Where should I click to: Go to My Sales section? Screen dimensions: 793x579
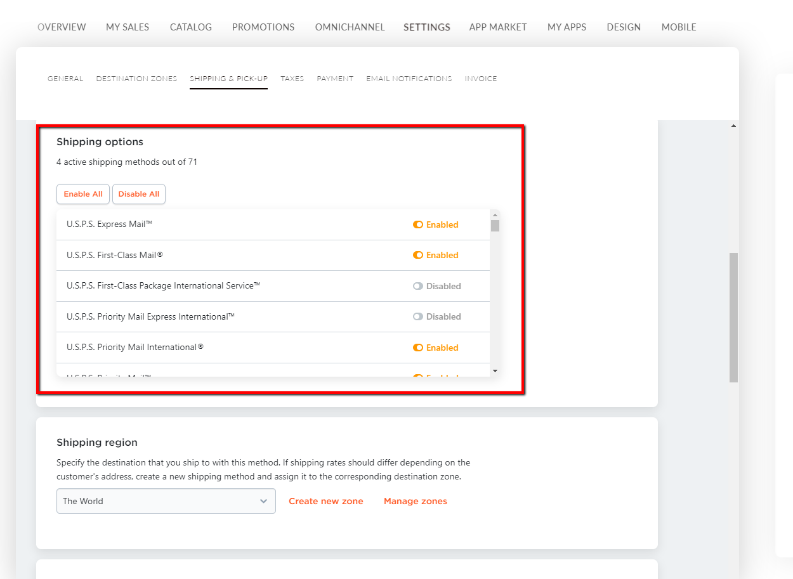(128, 27)
